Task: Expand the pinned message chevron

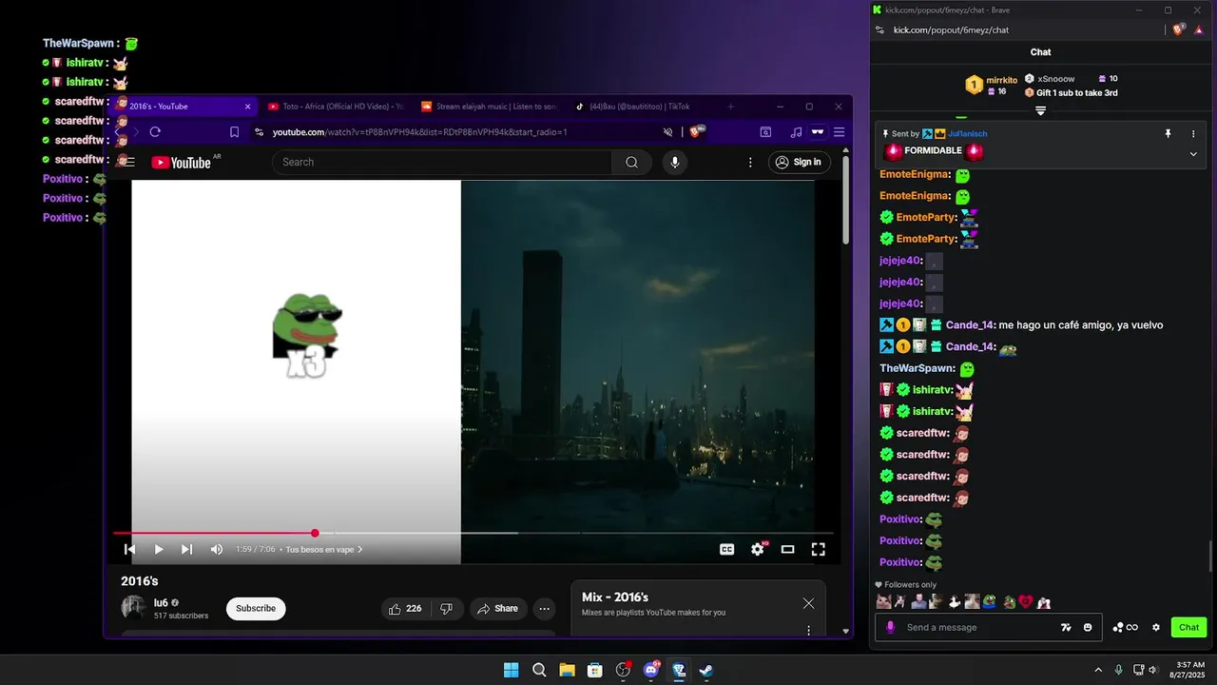Action: coord(1193,153)
